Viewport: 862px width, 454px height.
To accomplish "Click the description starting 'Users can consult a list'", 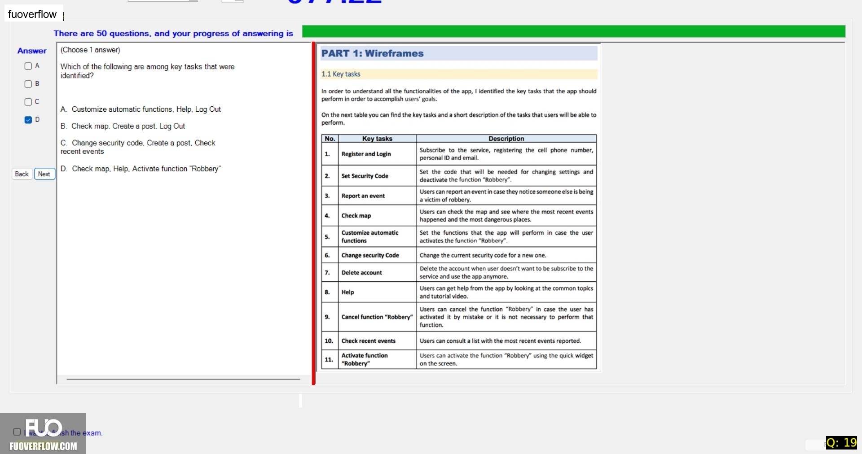I will click(x=500, y=341).
